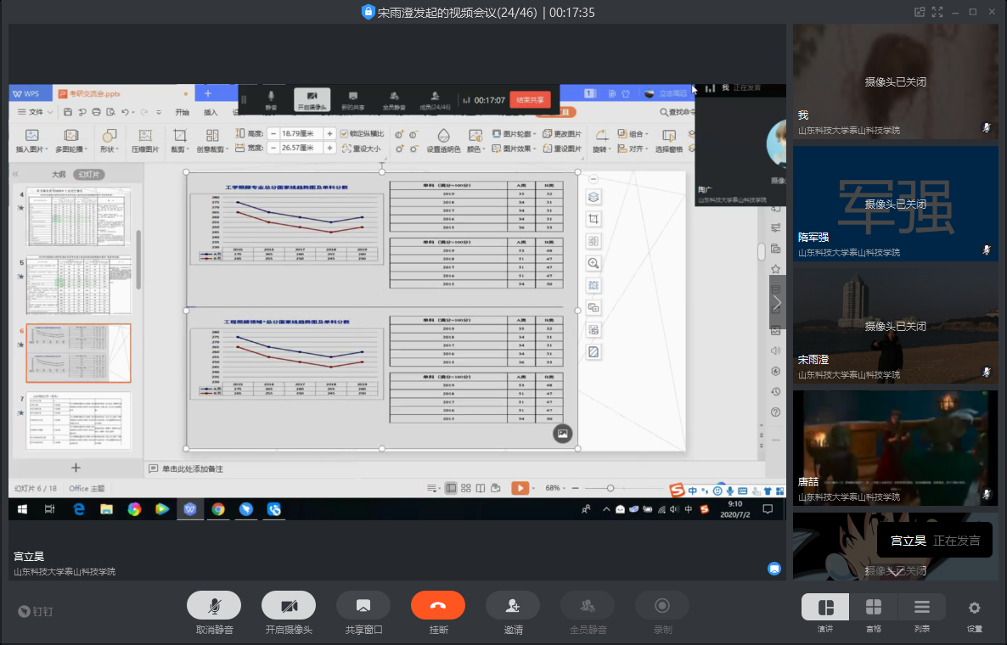
Task: Click the DingTalk 钉钉 logo
Action: click(x=36, y=611)
